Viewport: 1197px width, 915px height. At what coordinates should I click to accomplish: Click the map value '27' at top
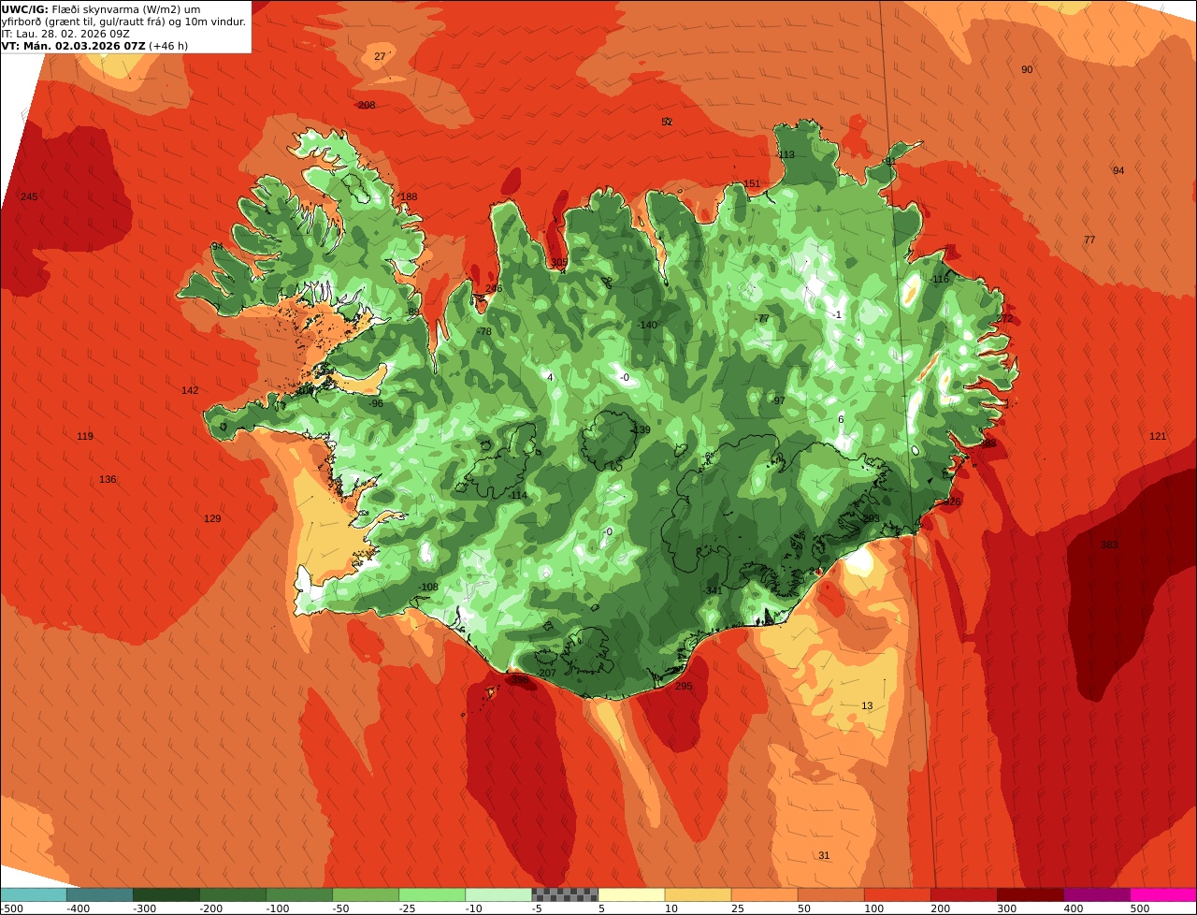[380, 56]
